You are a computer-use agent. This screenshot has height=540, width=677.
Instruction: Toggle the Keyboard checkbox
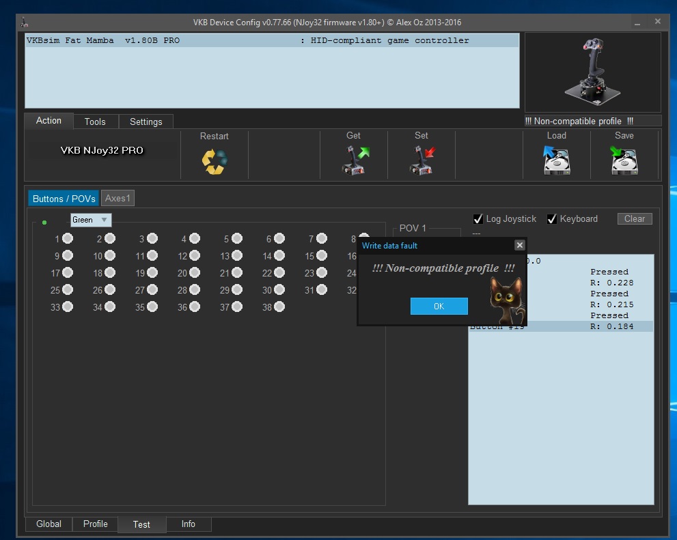coord(552,219)
